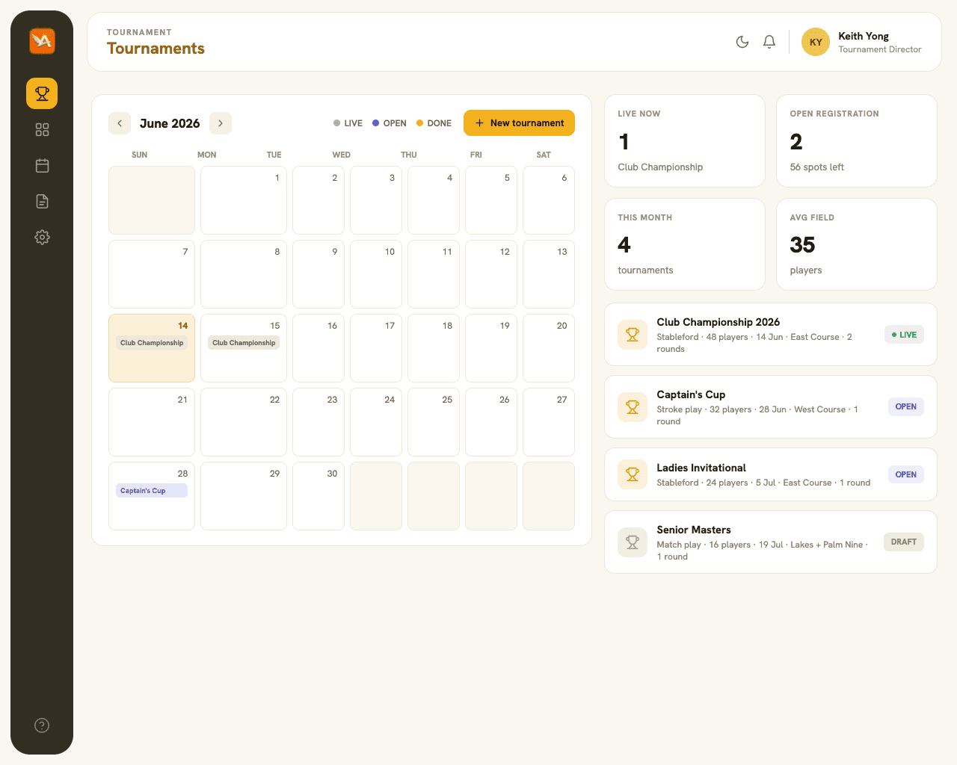Select June 22 on the calendar
Viewport: 957px width, 765px height.
pyautogui.click(x=244, y=422)
